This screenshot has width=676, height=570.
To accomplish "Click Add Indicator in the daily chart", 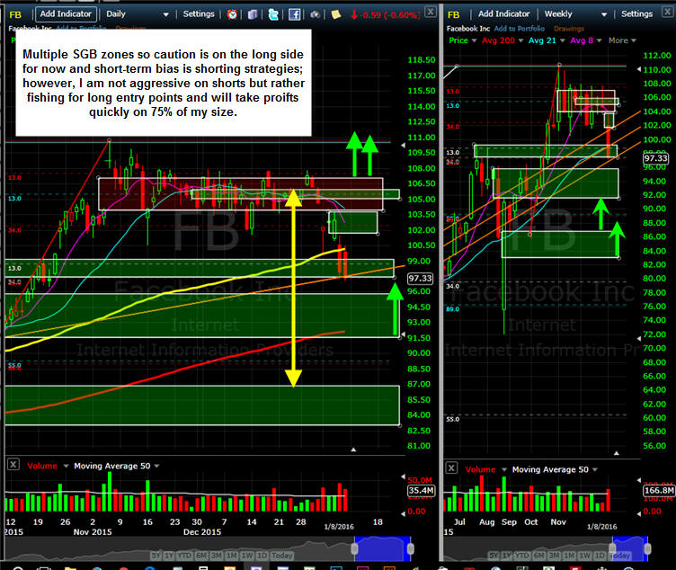I will [66, 14].
